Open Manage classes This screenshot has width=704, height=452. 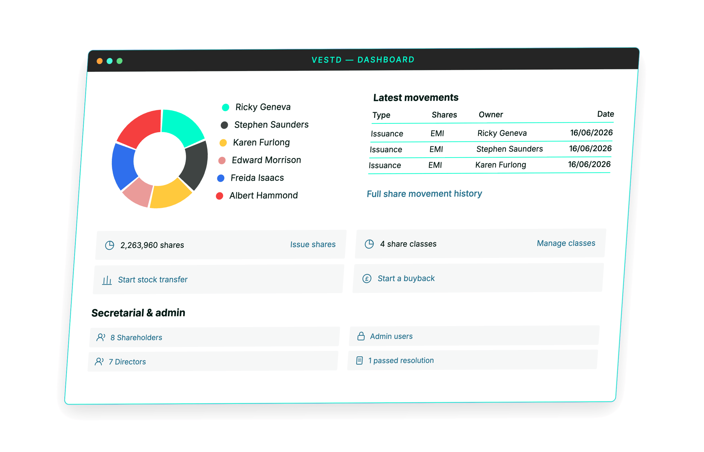pyautogui.click(x=566, y=243)
